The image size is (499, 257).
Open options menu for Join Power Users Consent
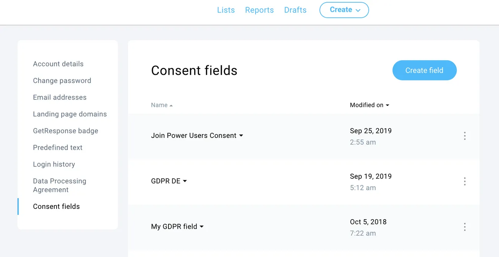pos(465,136)
